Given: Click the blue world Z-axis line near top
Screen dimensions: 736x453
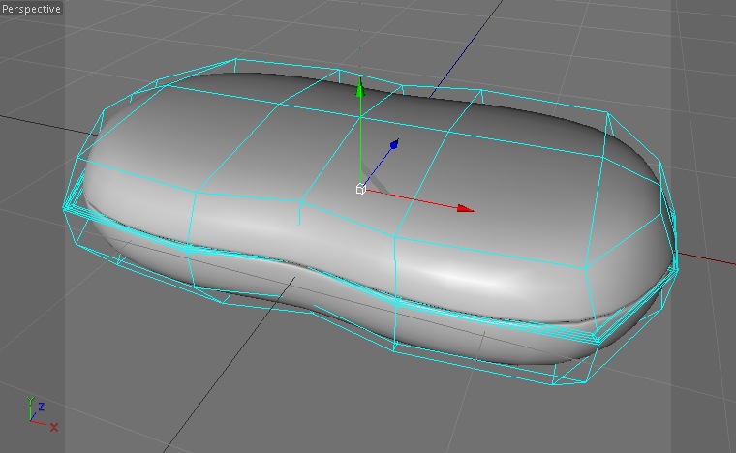Looking at the screenshot, I should pyautogui.click(x=467, y=45).
